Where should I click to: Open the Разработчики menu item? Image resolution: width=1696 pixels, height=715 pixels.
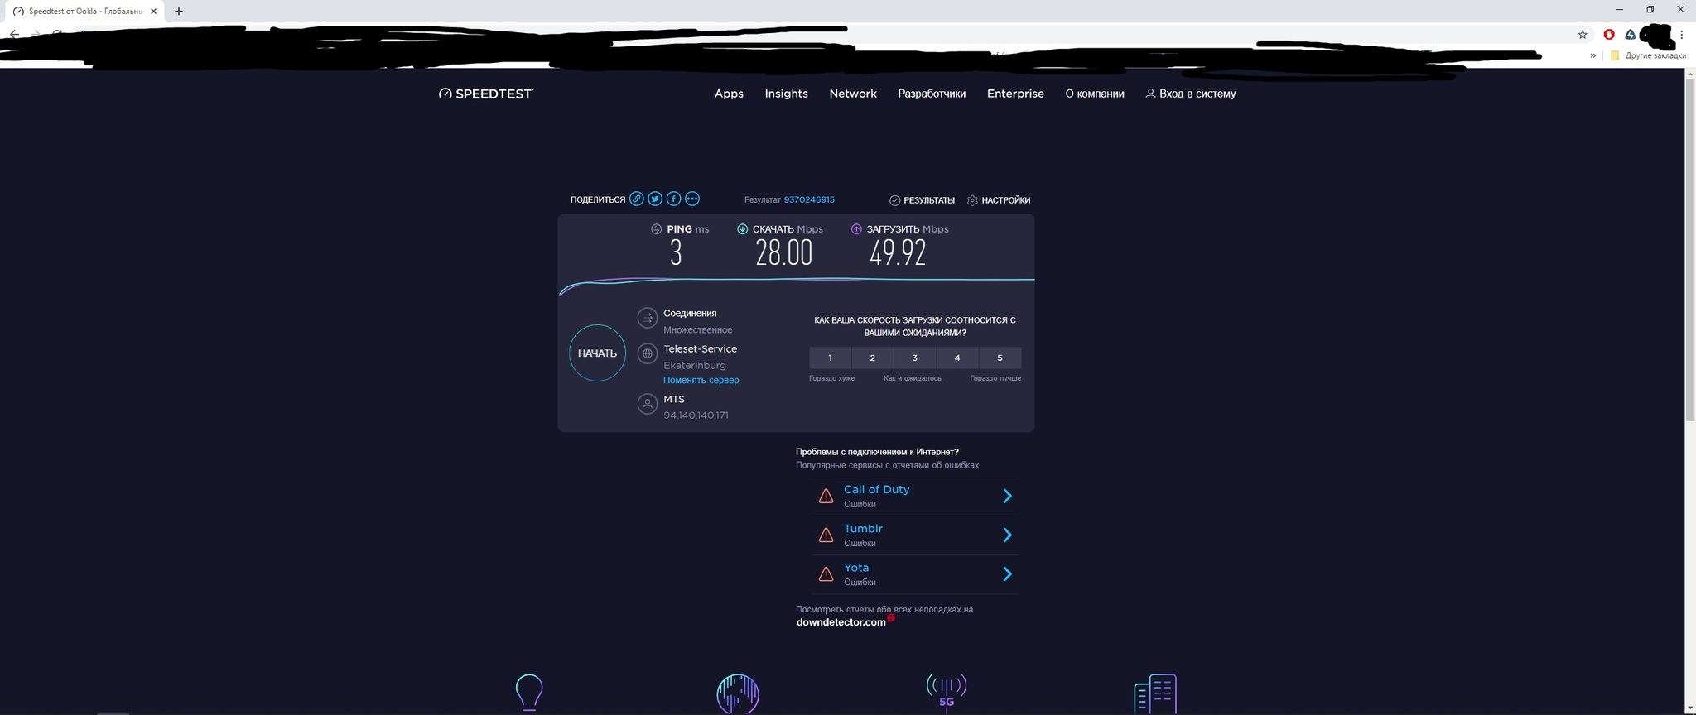(x=932, y=94)
